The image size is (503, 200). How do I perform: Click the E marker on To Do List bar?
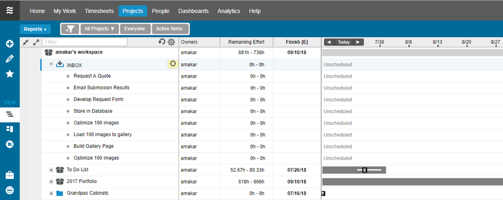364,170
